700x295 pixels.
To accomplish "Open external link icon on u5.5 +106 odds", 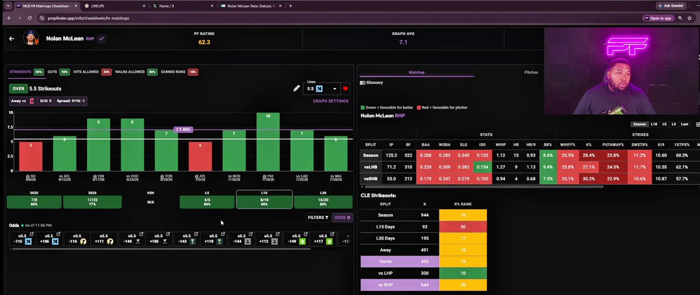I will pyautogui.click(x=59, y=234).
